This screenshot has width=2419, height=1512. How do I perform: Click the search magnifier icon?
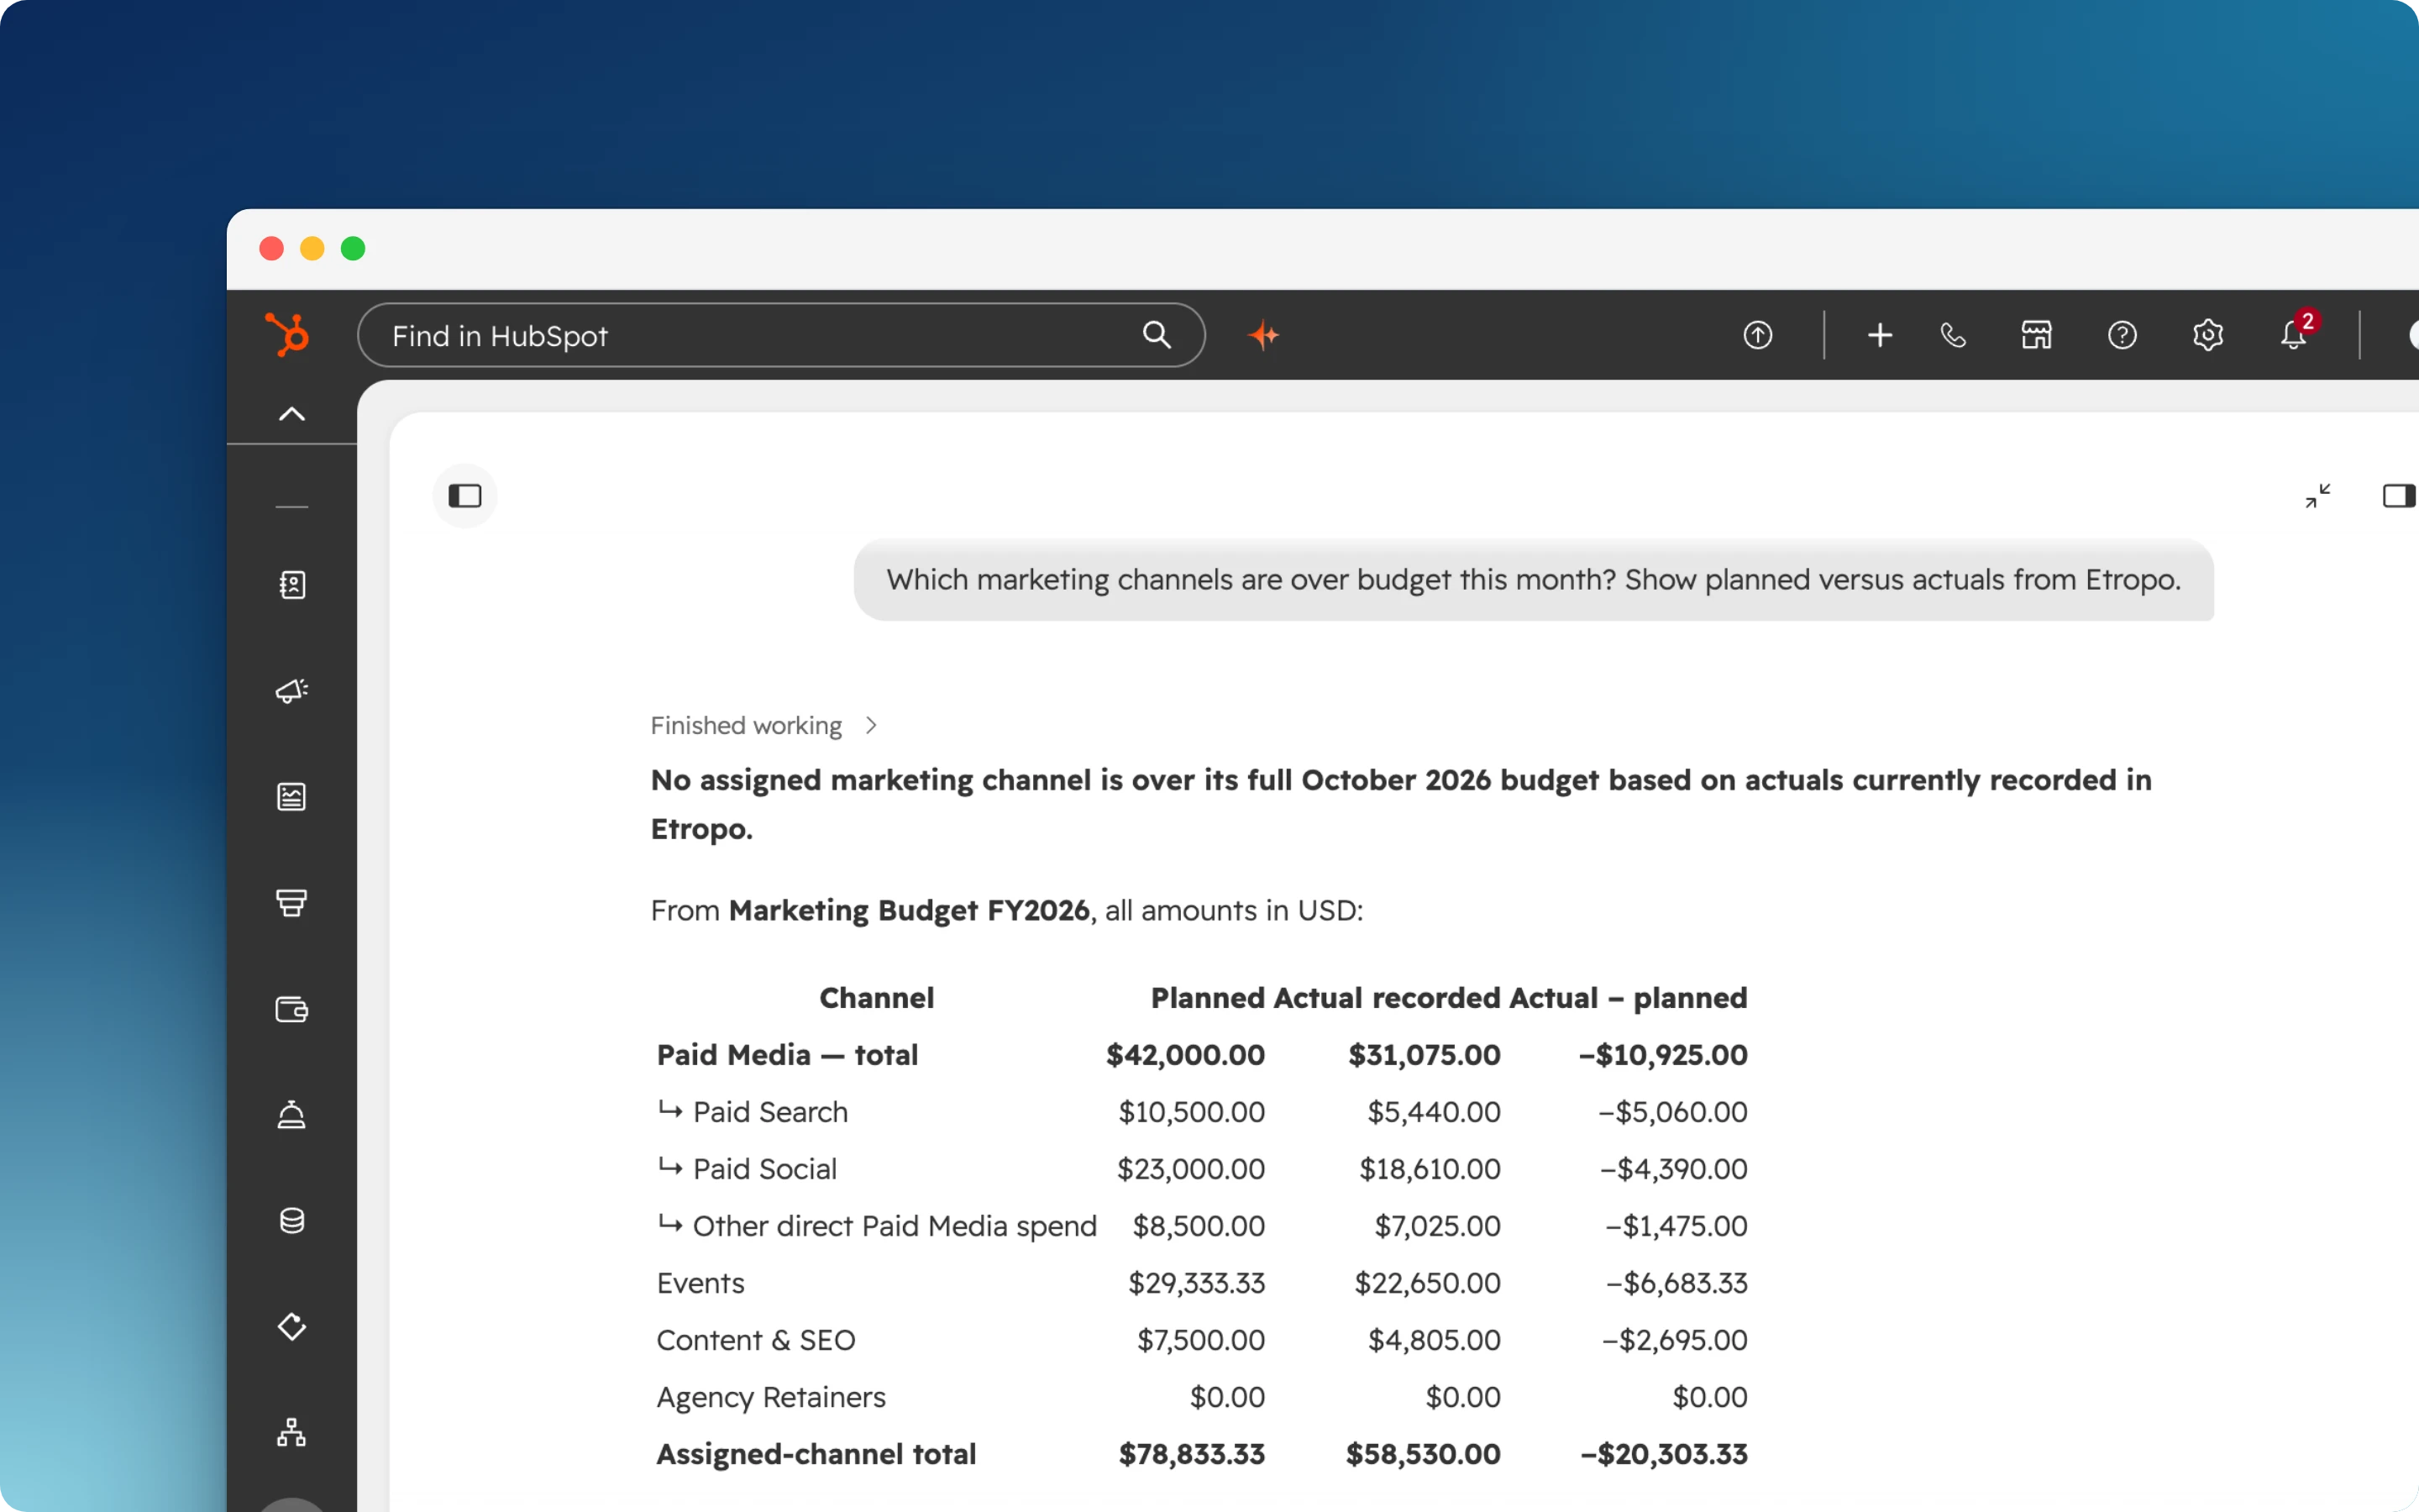1157,334
